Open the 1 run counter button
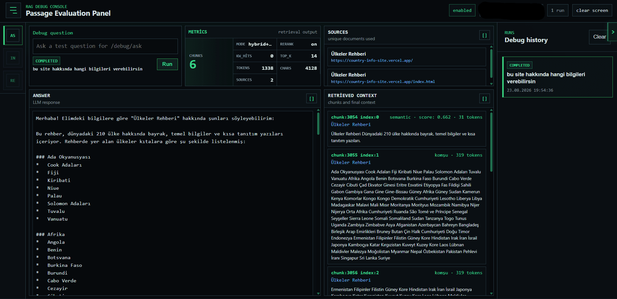This screenshot has width=617, height=299. click(557, 10)
